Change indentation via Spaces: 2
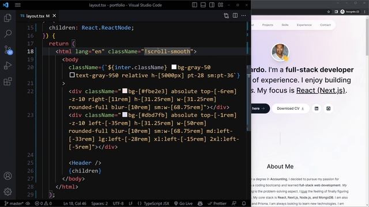The height and width of the screenshot is (207, 369). 100,204
